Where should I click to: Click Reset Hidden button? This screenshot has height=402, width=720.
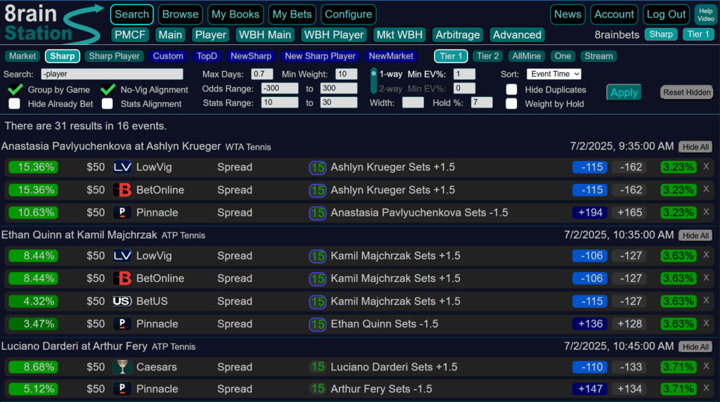click(686, 92)
